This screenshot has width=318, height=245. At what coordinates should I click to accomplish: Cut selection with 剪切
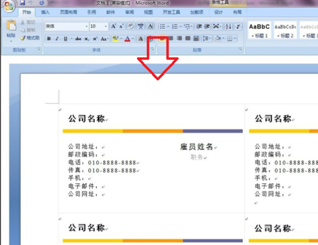(28, 22)
